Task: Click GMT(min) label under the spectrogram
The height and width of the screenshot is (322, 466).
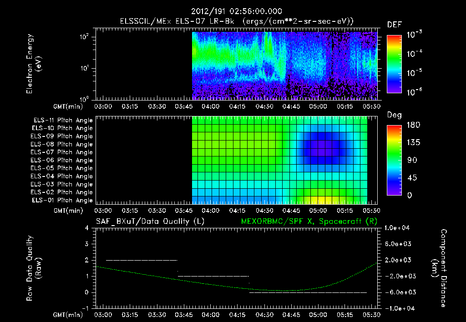Action: coord(68,106)
